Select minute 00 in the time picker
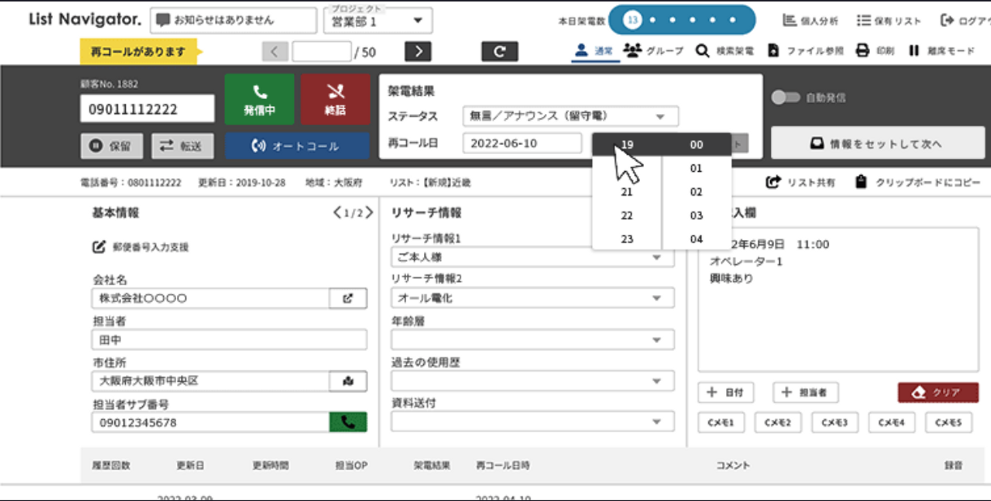 (696, 145)
